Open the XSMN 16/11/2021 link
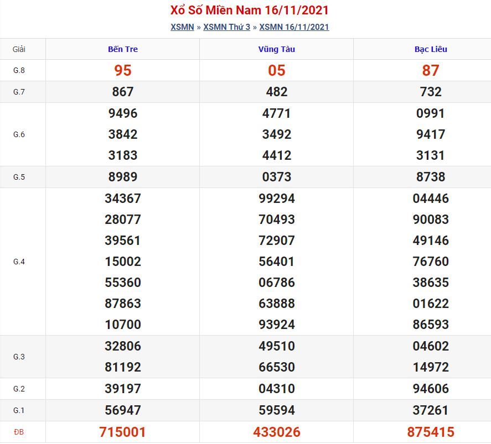This screenshot has height=444, width=491. (x=294, y=27)
